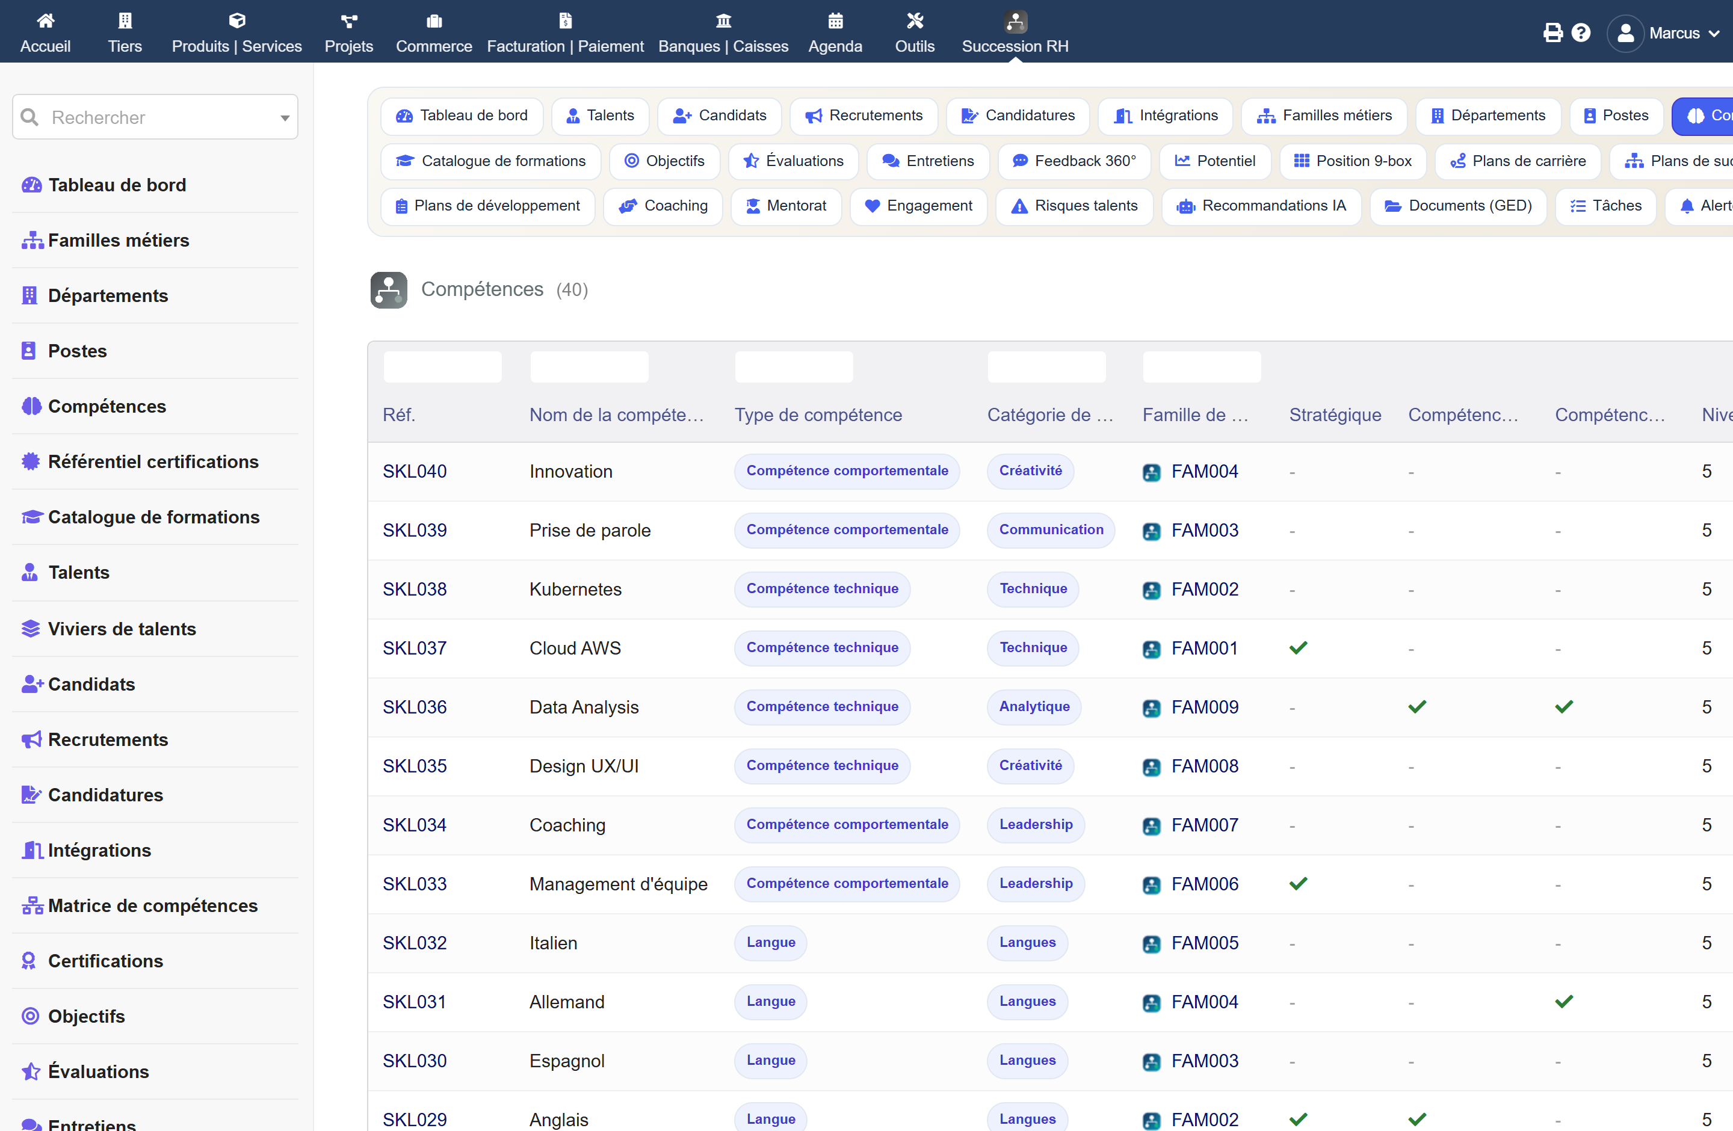
Task: Open family link FAM005
Action: click(1204, 943)
